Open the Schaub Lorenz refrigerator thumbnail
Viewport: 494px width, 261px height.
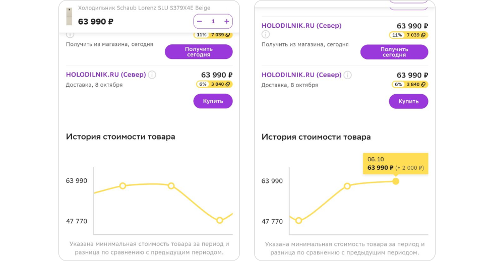point(70,17)
